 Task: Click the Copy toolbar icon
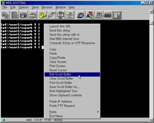(5, 15)
